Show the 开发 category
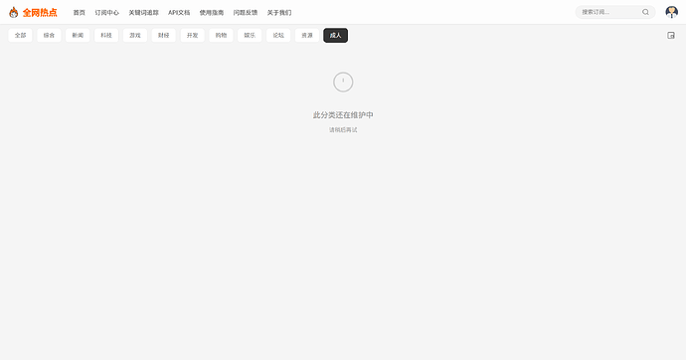686x360 pixels. click(x=193, y=36)
